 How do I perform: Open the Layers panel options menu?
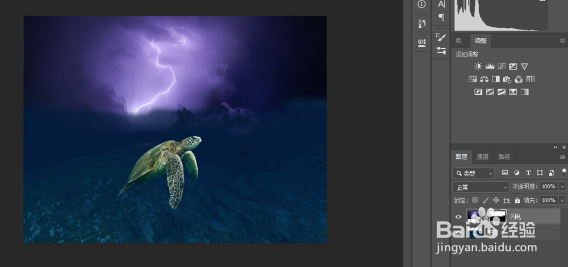coord(562,157)
